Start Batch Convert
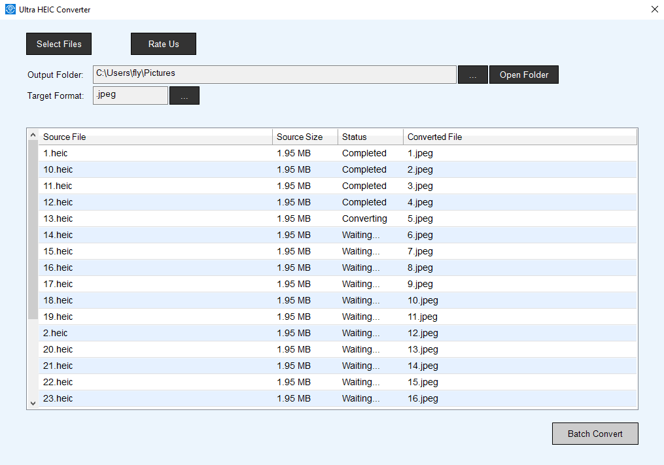This screenshot has height=465, width=664. [595, 434]
